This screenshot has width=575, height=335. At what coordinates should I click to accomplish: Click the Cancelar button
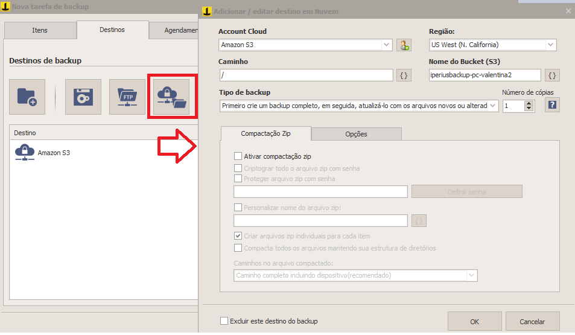tap(532, 322)
